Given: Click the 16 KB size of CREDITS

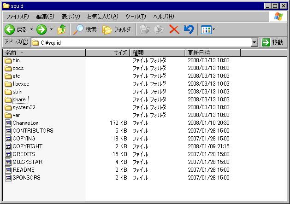Looking at the screenshot, I should (120, 154).
